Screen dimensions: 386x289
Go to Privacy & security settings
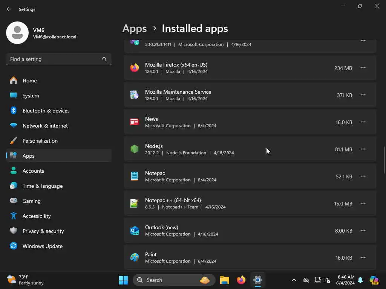click(43, 231)
